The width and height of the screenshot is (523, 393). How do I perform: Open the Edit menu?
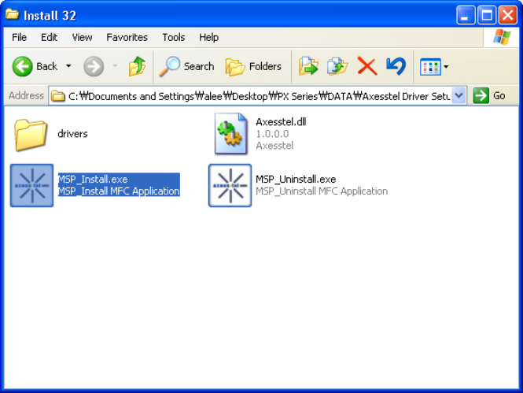click(x=49, y=37)
